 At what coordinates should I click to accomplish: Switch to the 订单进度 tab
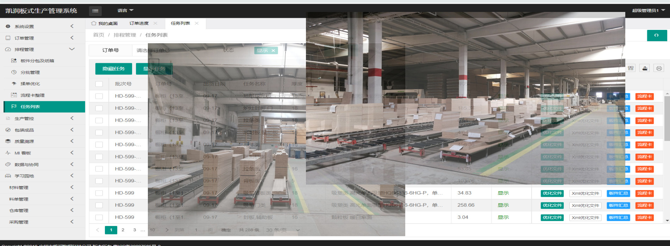tap(139, 23)
